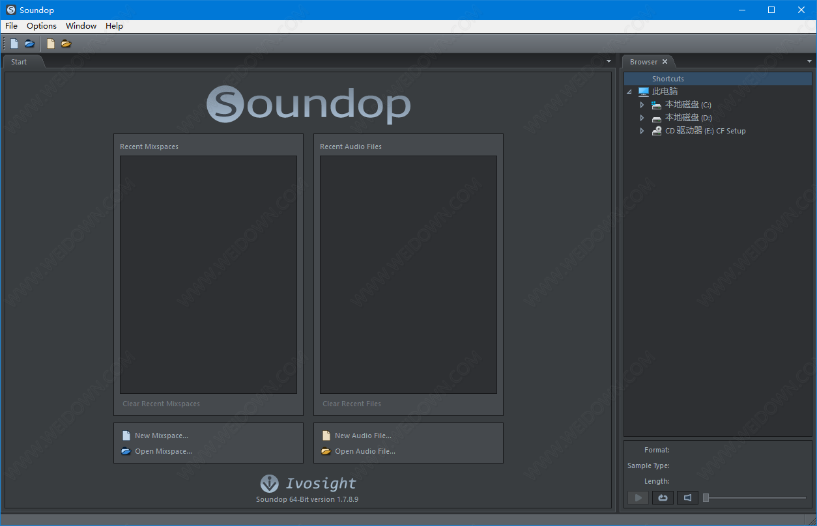The height and width of the screenshot is (526, 817).
Task: Click the Recent Mixspaces list area
Action: click(x=208, y=275)
